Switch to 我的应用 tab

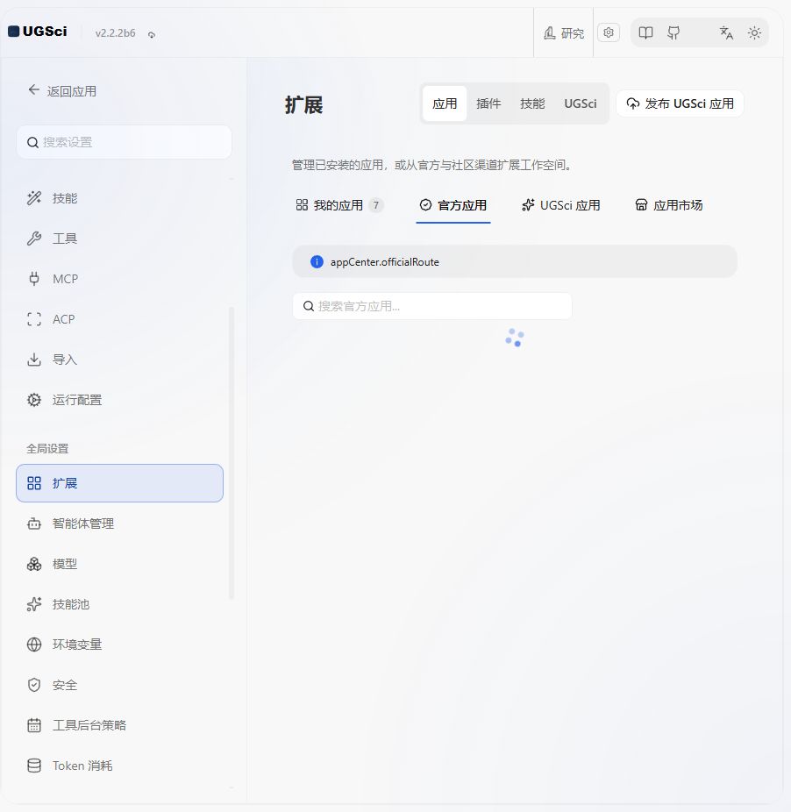coord(339,205)
